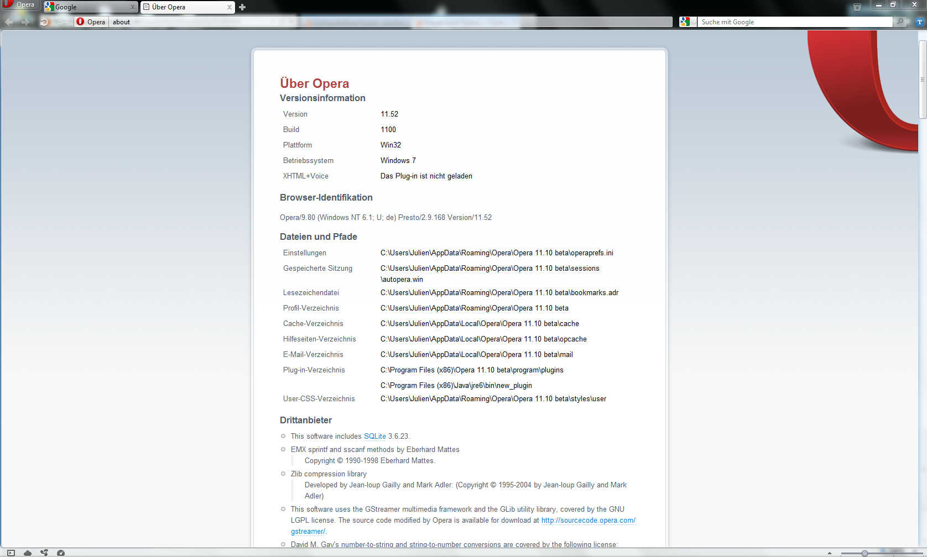The image size is (927, 557).
Task: Click the styles\user CSS directory path
Action: click(x=493, y=399)
